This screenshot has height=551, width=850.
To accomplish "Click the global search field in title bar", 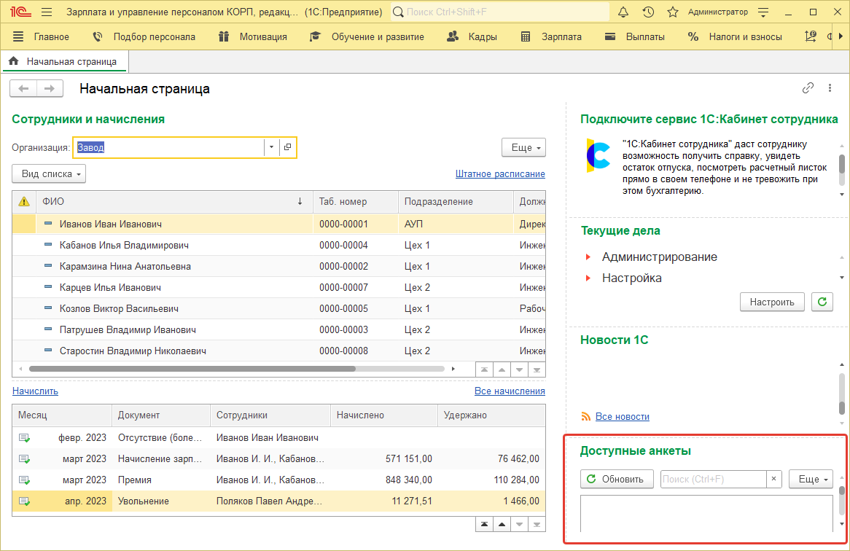I will click(x=500, y=12).
